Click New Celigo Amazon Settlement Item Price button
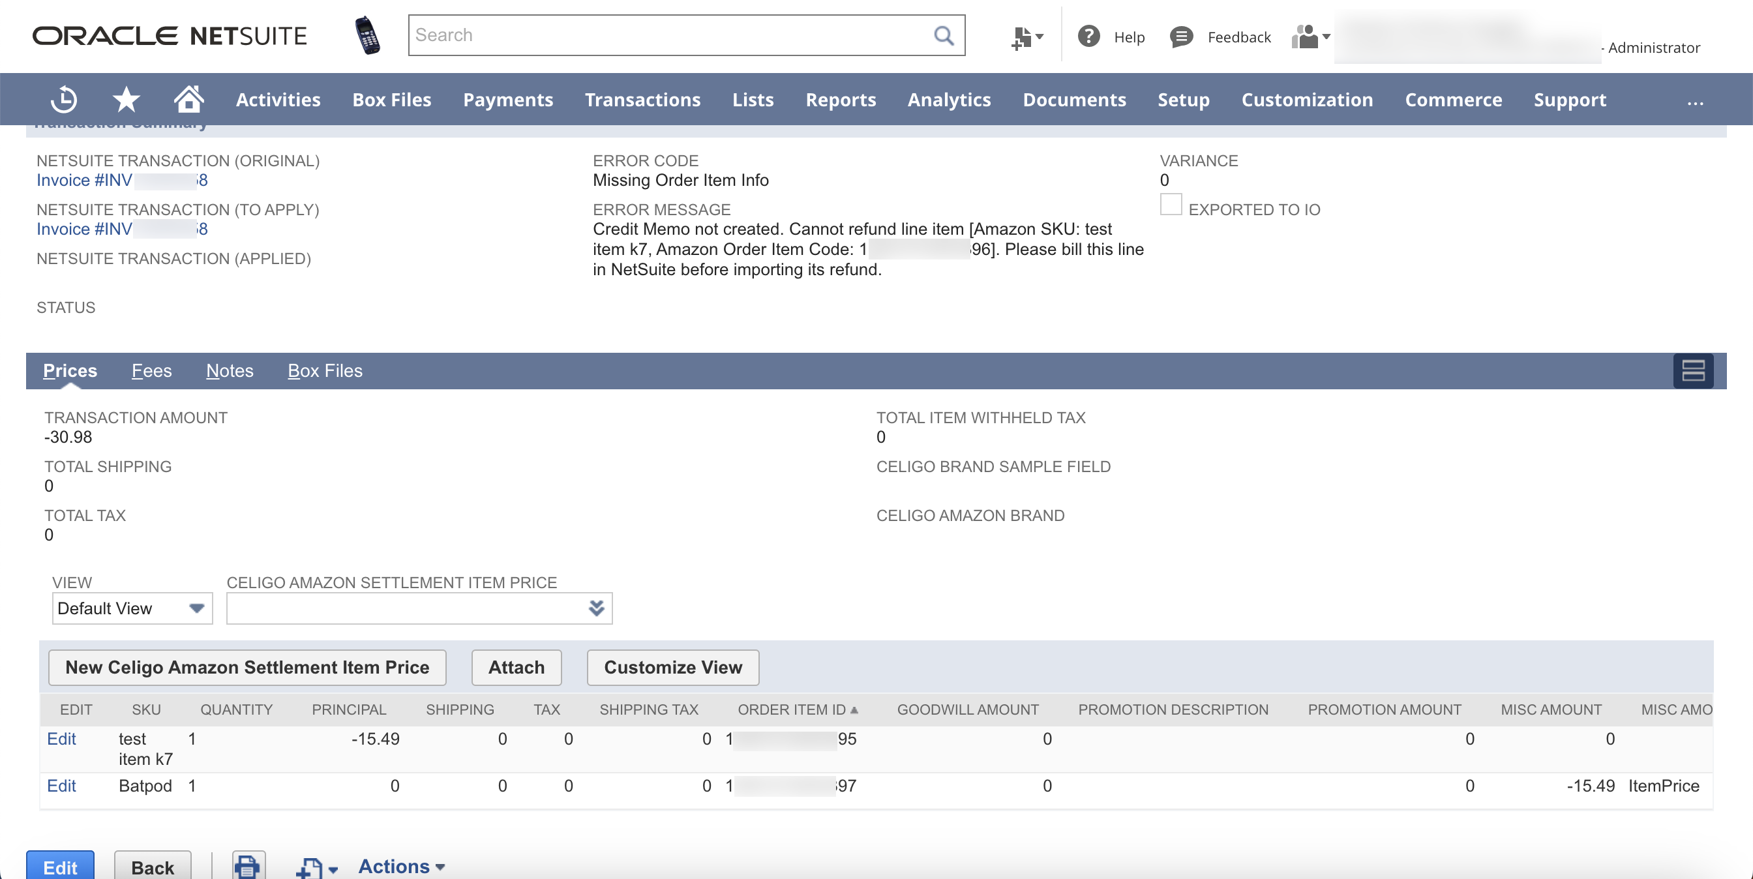The image size is (1753, 879). pyautogui.click(x=247, y=668)
